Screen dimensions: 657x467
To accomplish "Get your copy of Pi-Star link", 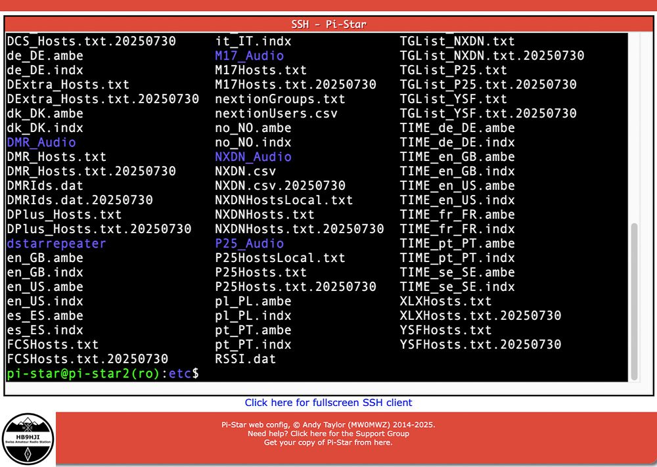I will pos(328,442).
